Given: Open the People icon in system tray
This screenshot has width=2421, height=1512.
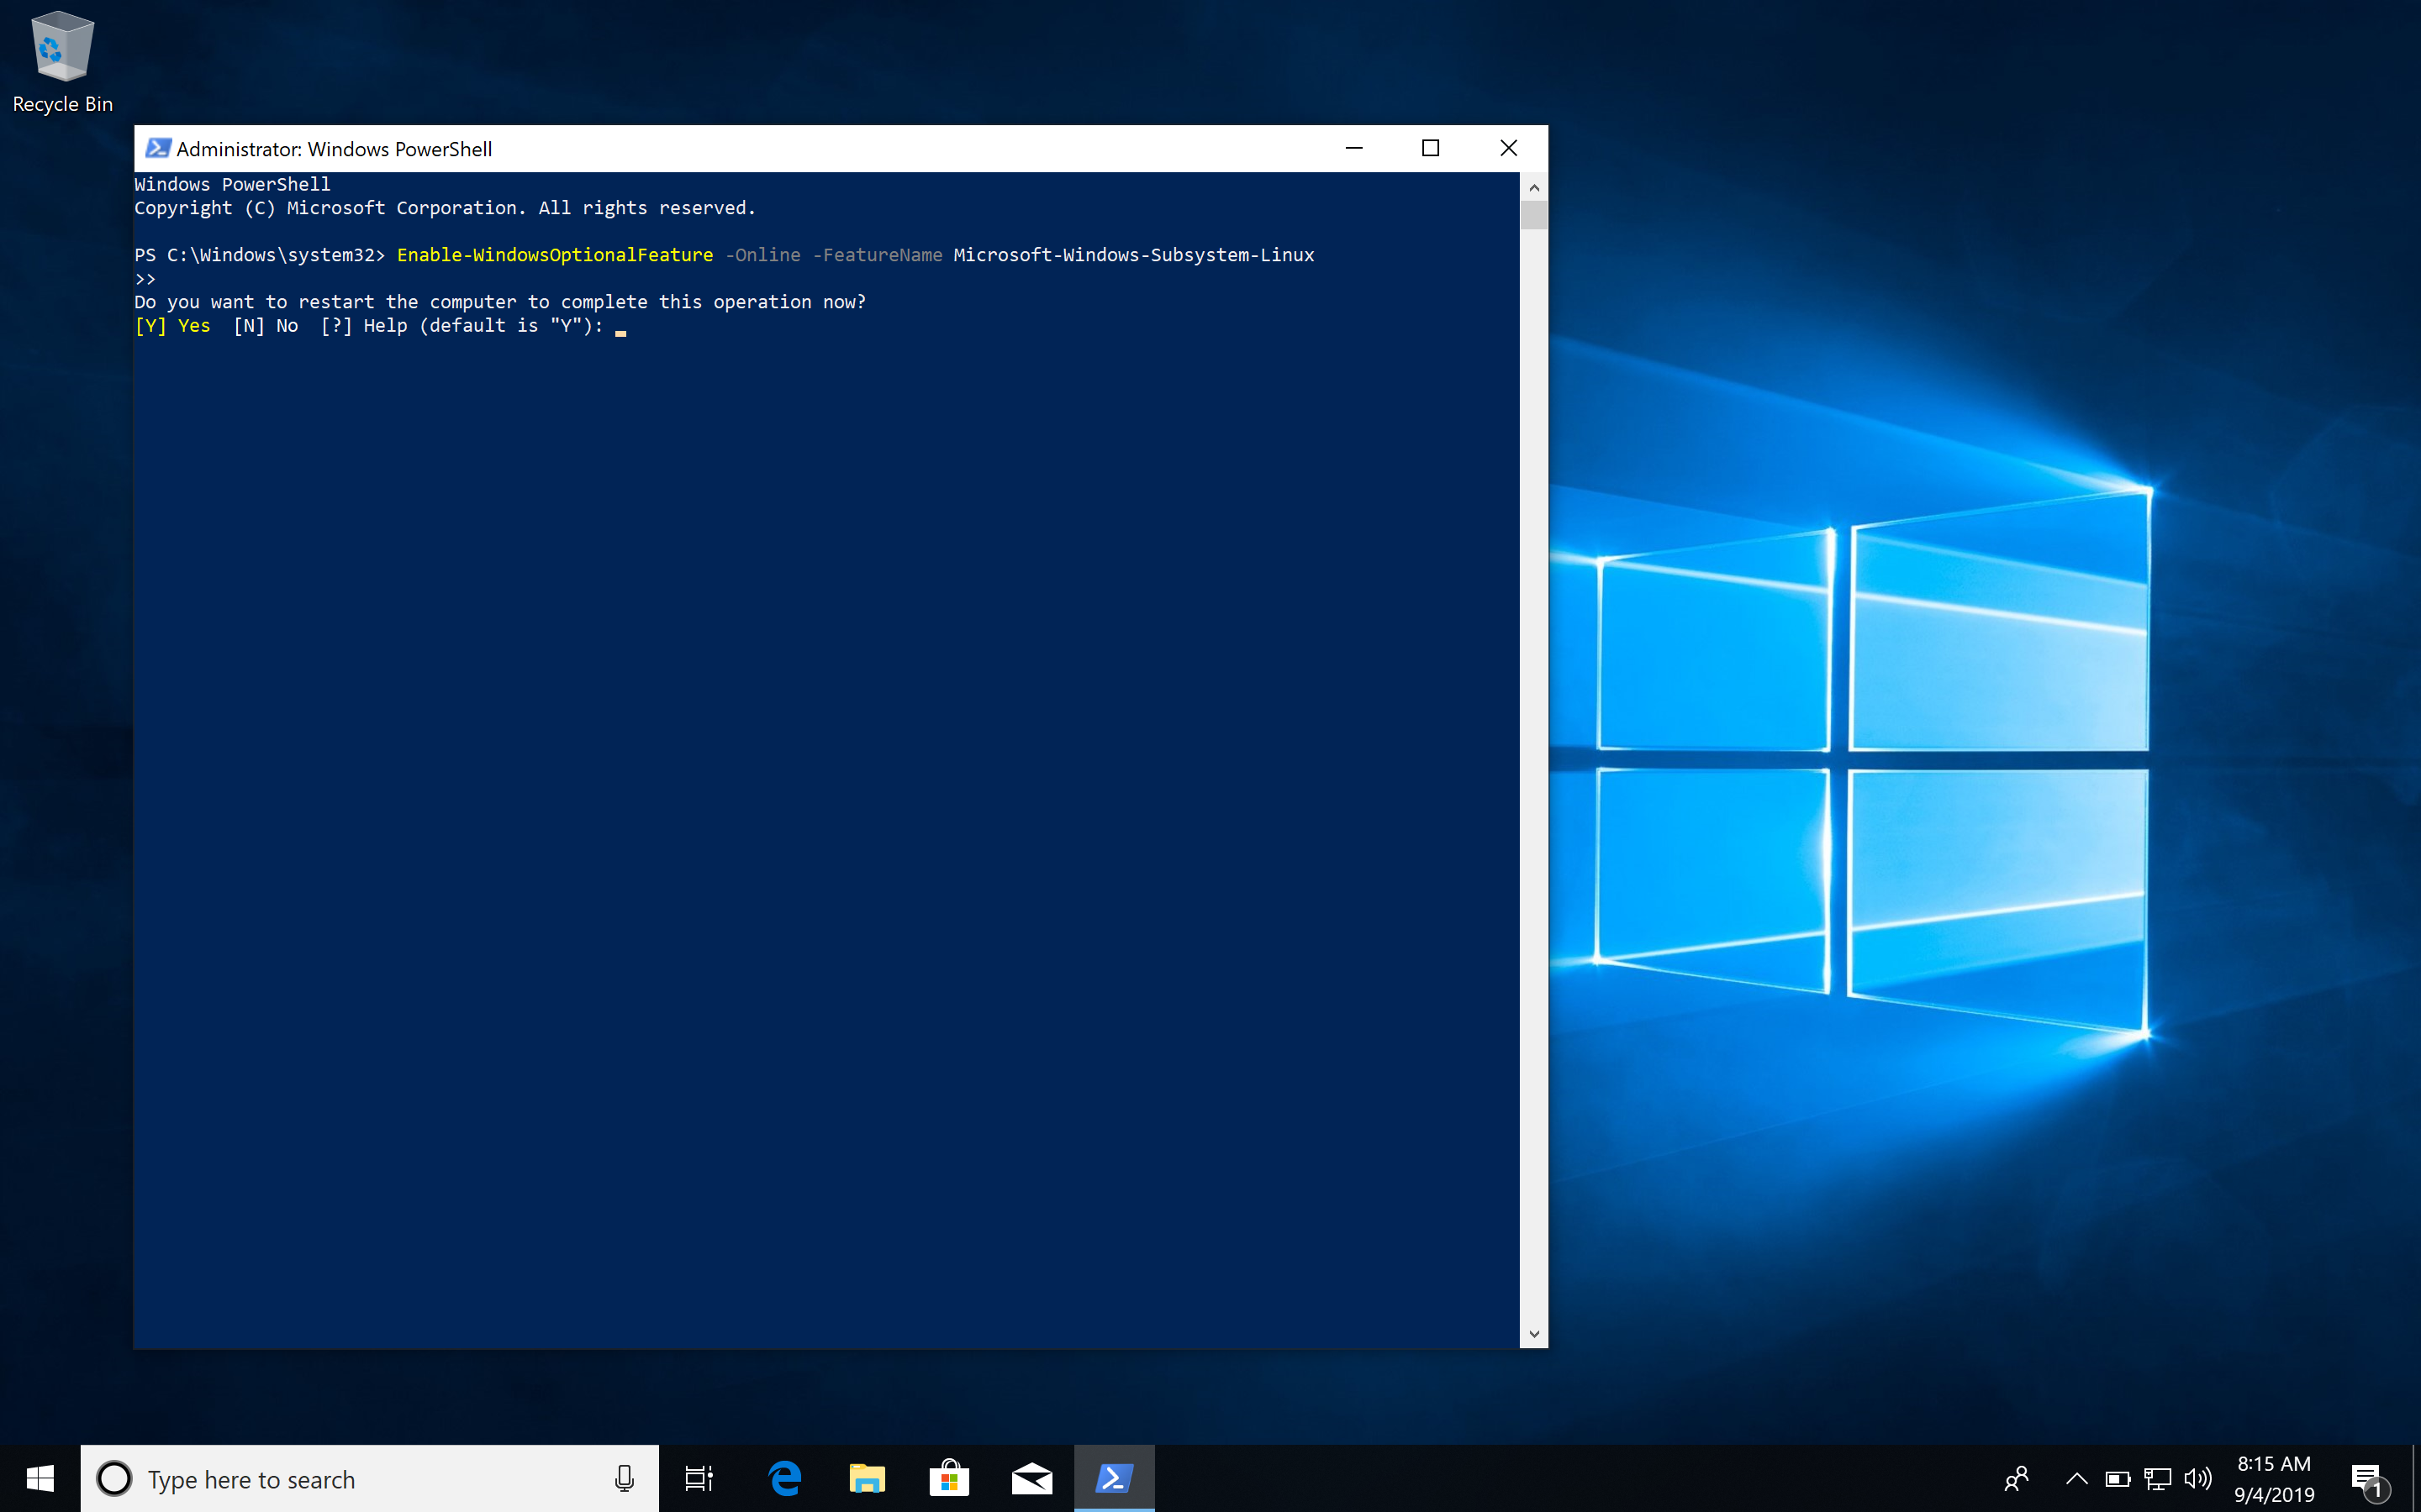Looking at the screenshot, I should [2017, 1478].
